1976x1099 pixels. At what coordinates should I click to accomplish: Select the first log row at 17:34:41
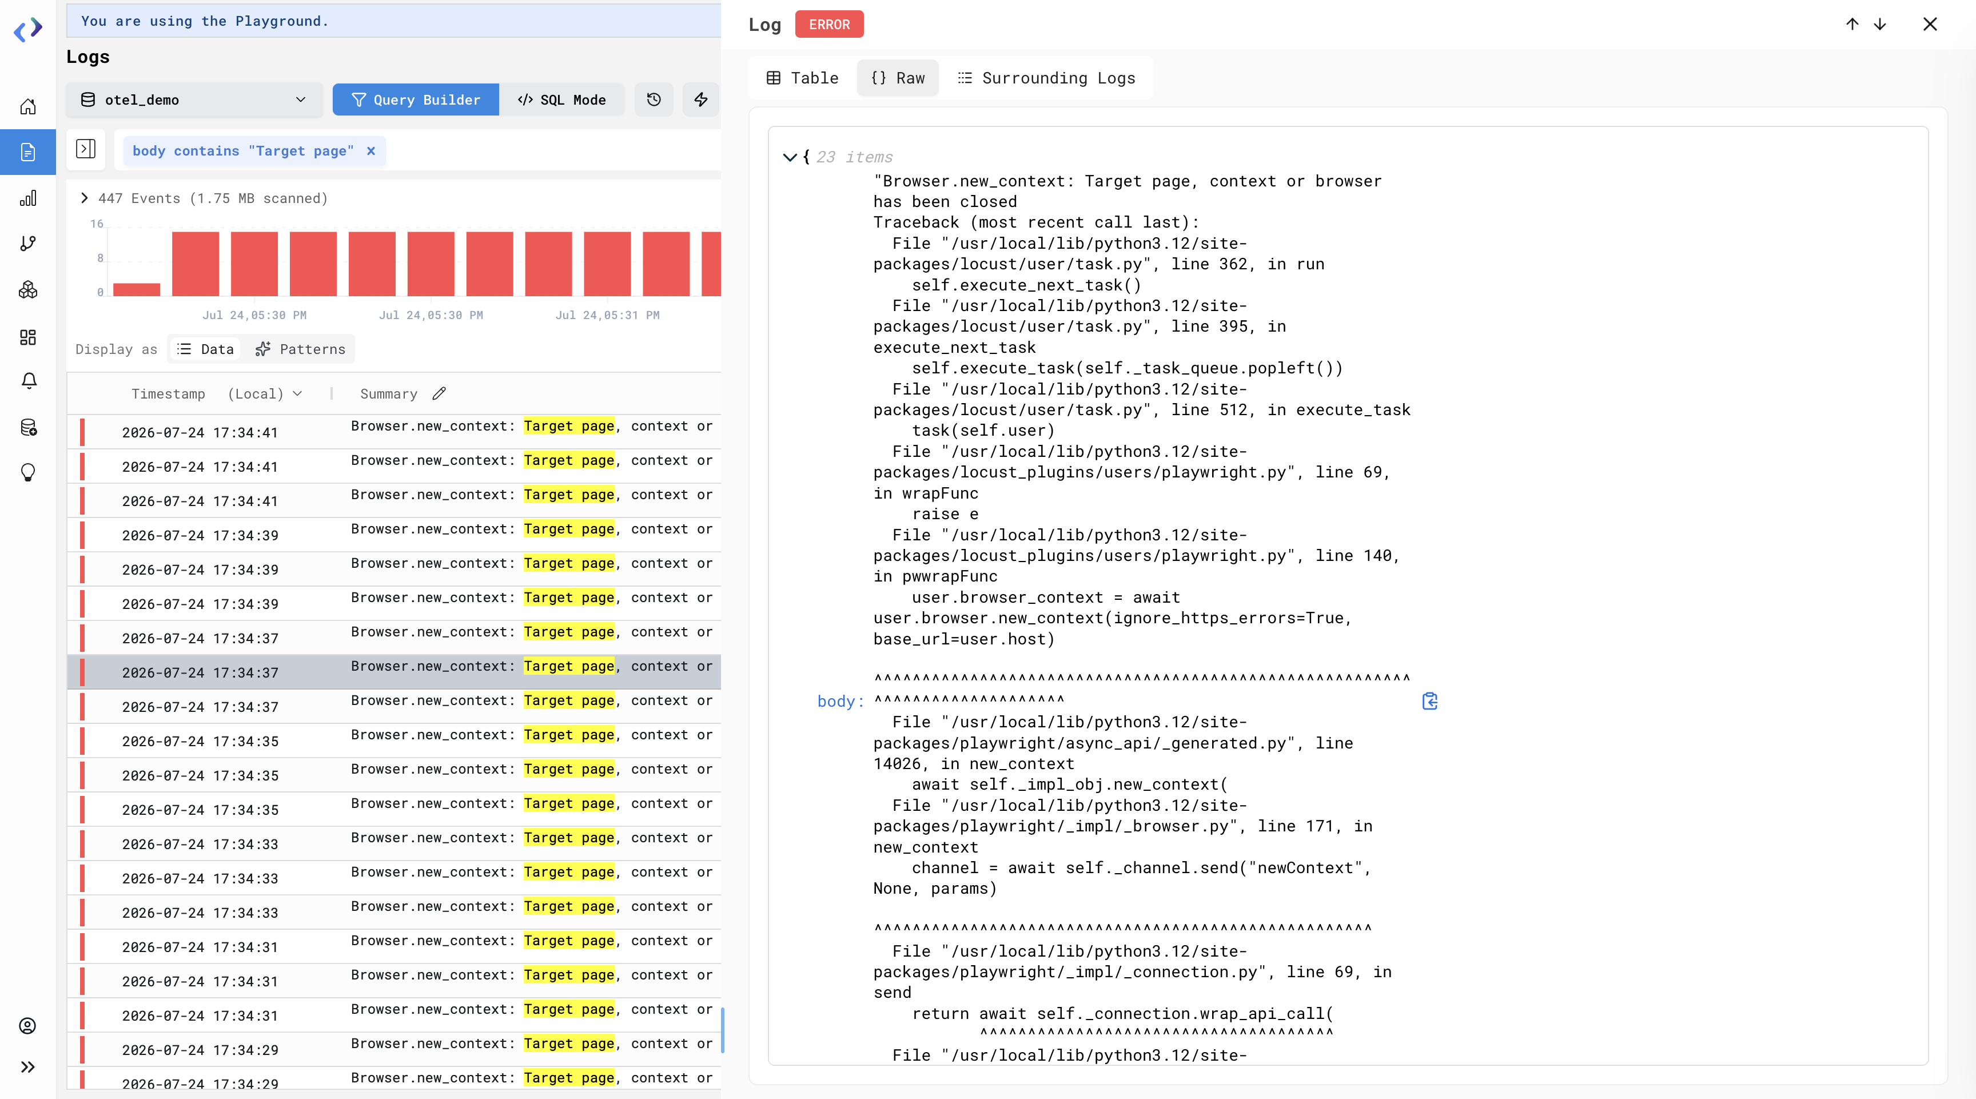point(393,432)
